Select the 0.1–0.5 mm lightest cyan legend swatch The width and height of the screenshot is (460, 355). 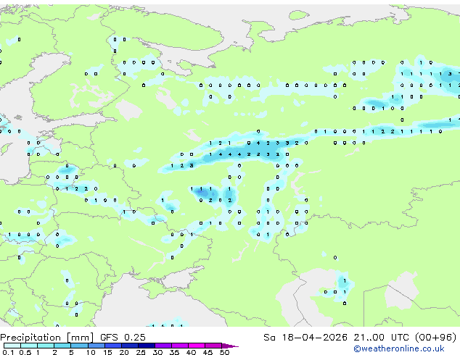[12, 346]
